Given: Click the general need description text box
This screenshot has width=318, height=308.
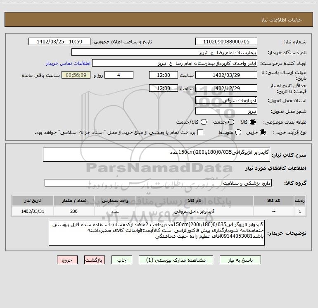Looking at the screenshot, I should coord(157,155).
